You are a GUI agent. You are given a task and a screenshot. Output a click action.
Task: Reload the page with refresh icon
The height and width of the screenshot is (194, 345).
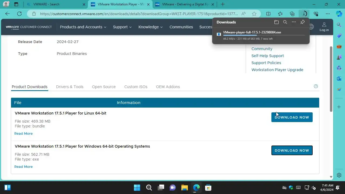coord(19,14)
